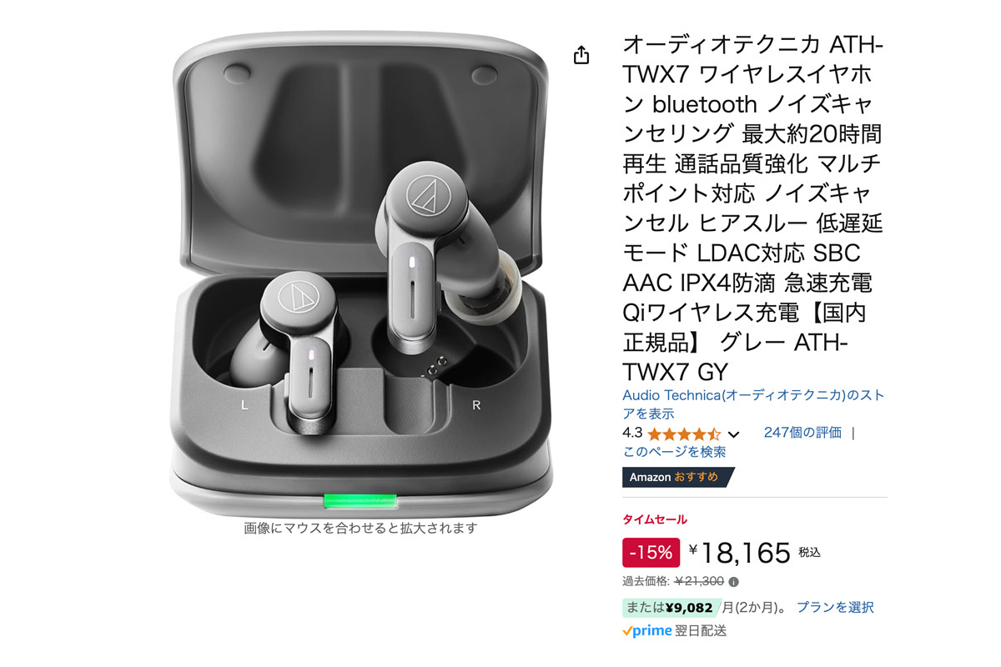Click the 4.3 rating number
This screenshot has width=1001, height=667.
(632, 433)
